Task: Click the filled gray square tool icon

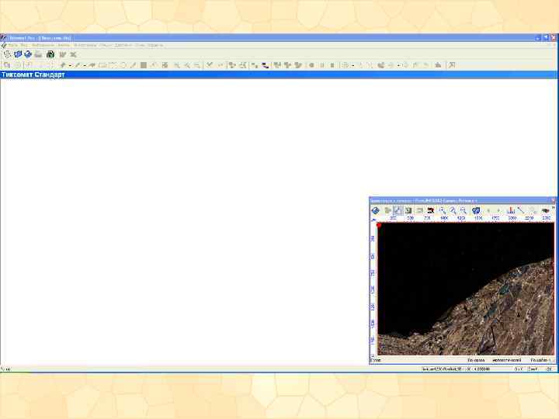Action: click(144, 65)
